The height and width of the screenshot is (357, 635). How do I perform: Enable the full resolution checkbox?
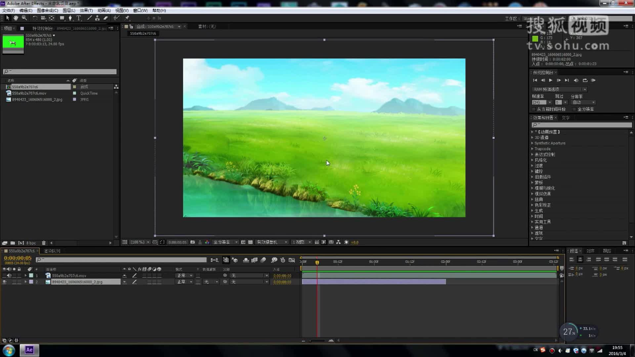click(574, 109)
